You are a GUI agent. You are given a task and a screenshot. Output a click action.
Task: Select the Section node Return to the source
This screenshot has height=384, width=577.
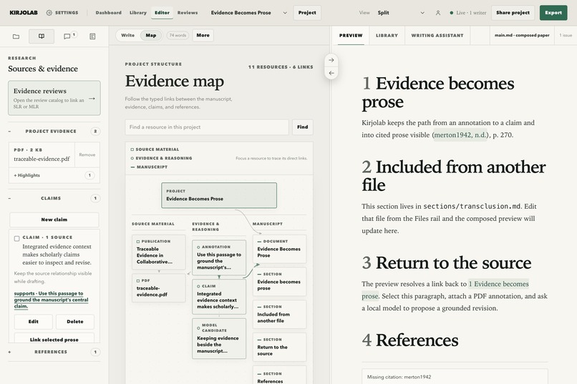coord(279,348)
